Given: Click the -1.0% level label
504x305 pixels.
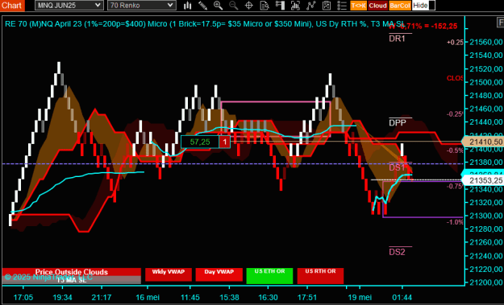Looking at the screenshot, I should (455, 222).
